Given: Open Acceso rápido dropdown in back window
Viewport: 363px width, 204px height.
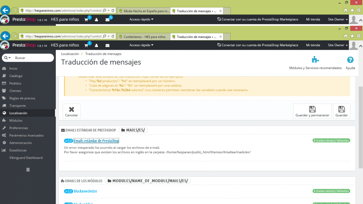Looking at the screenshot, I should click(x=141, y=19).
